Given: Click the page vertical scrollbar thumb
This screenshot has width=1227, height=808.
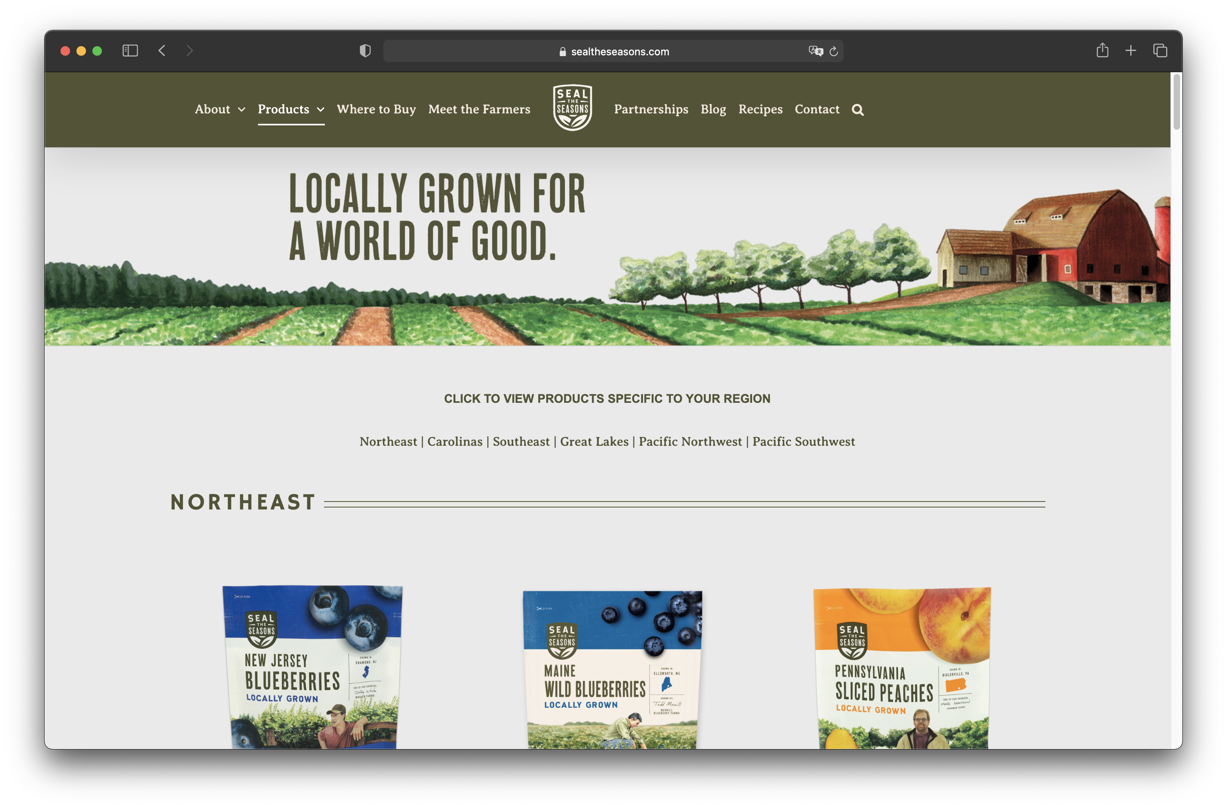Looking at the screenshot, I should (x=1176, y=102).
